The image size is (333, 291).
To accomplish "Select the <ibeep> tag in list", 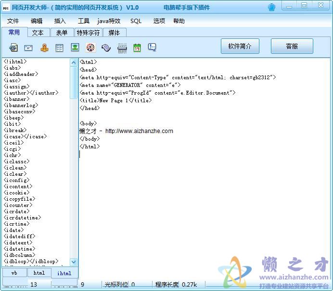I will pos(13,118).
